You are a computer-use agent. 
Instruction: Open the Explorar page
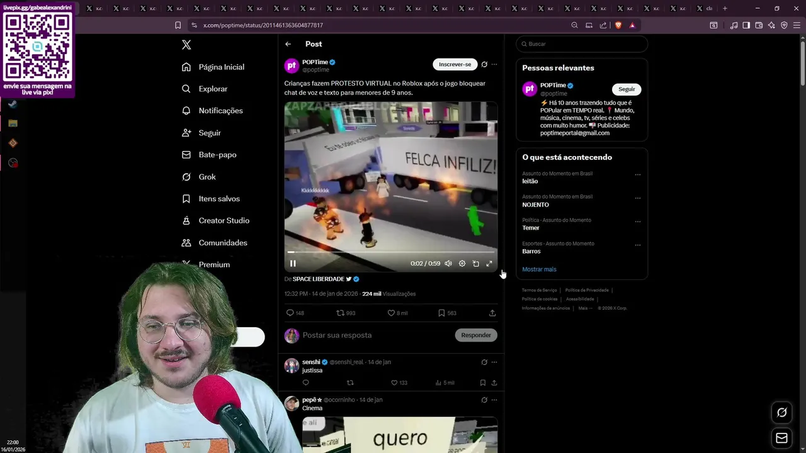click(x=205, y=89)
